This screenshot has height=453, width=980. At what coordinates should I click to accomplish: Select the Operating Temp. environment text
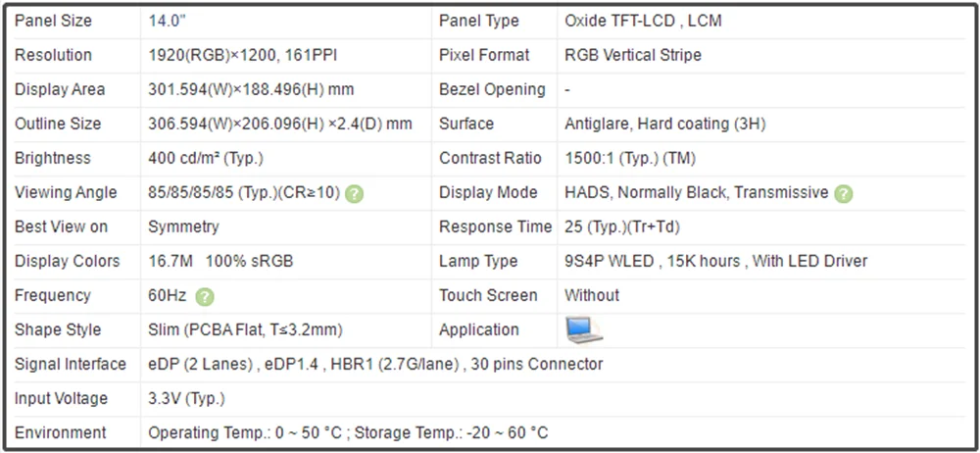click(348, 432)
